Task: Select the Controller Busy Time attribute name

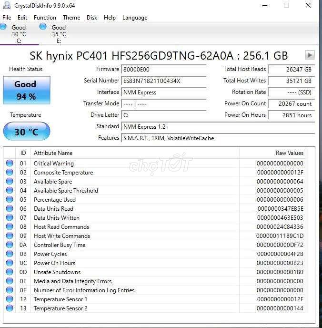Action: [60, 245]
